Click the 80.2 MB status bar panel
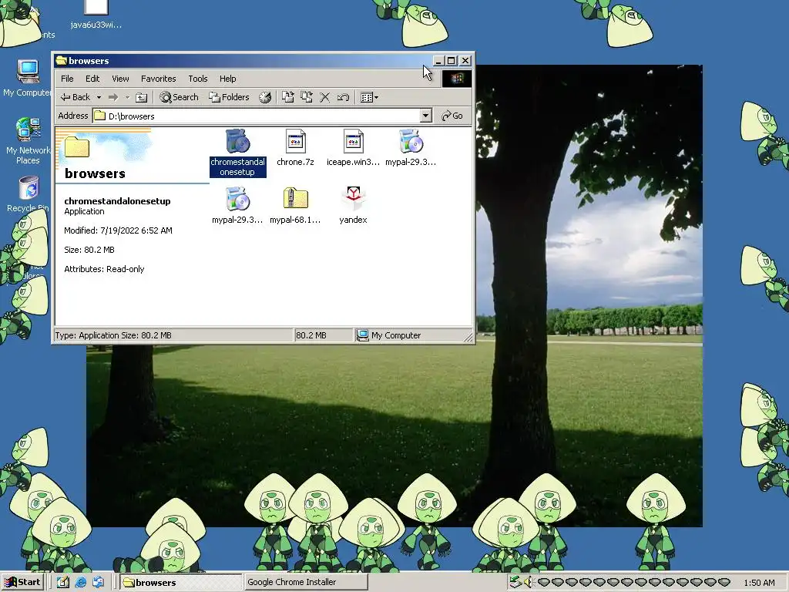789x592 pixels. click(x=323, y=335)
